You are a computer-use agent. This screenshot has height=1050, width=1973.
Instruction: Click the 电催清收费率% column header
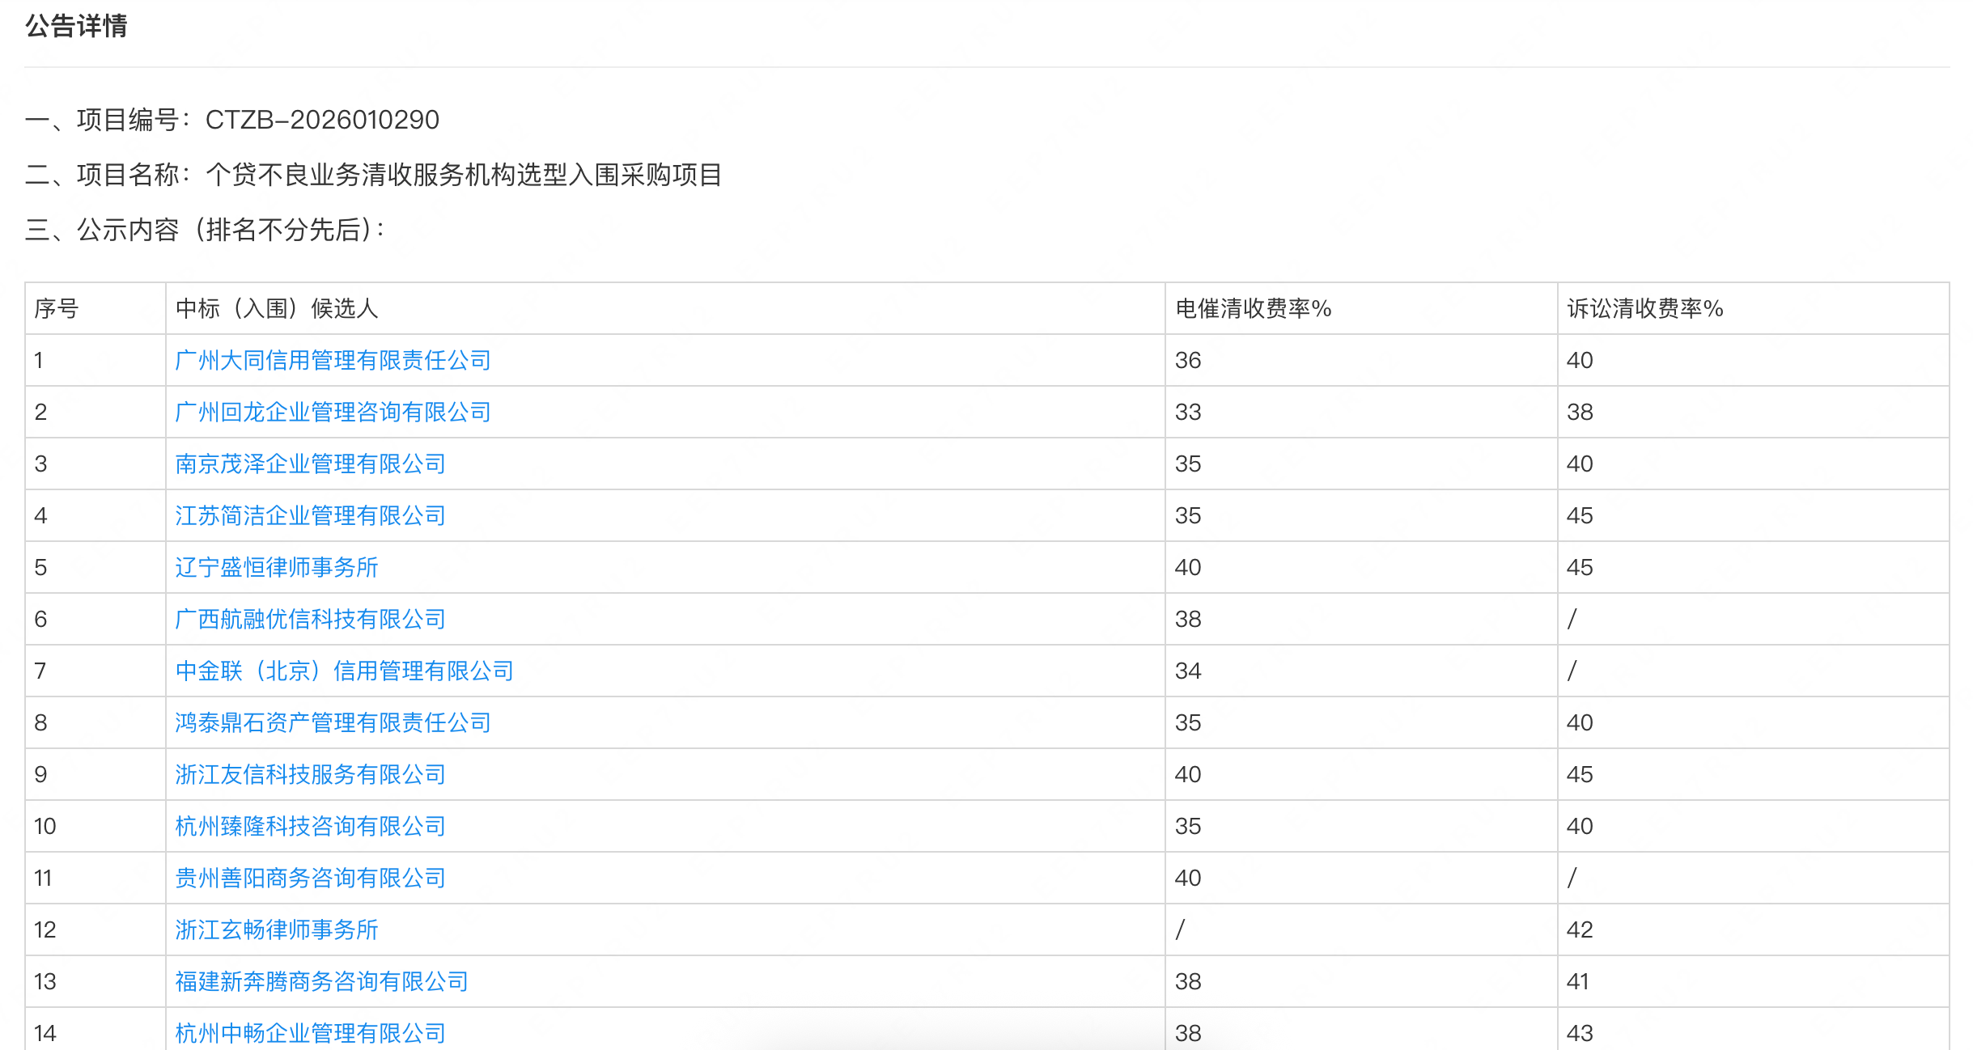pyautogui.click(x=1253, y=308)
